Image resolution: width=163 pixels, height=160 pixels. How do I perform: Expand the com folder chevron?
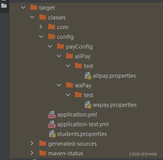coord(41,27)
